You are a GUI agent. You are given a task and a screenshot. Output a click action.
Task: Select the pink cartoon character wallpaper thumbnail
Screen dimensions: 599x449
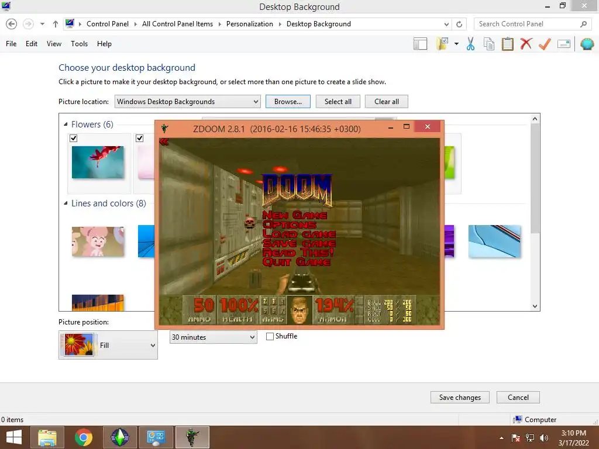(x=98, y=241)
